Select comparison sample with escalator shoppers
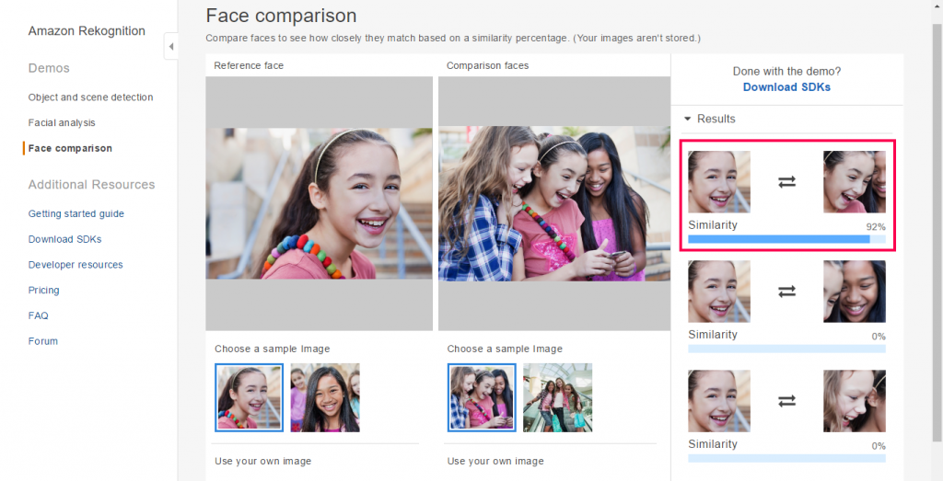 [x=557, y=397]
